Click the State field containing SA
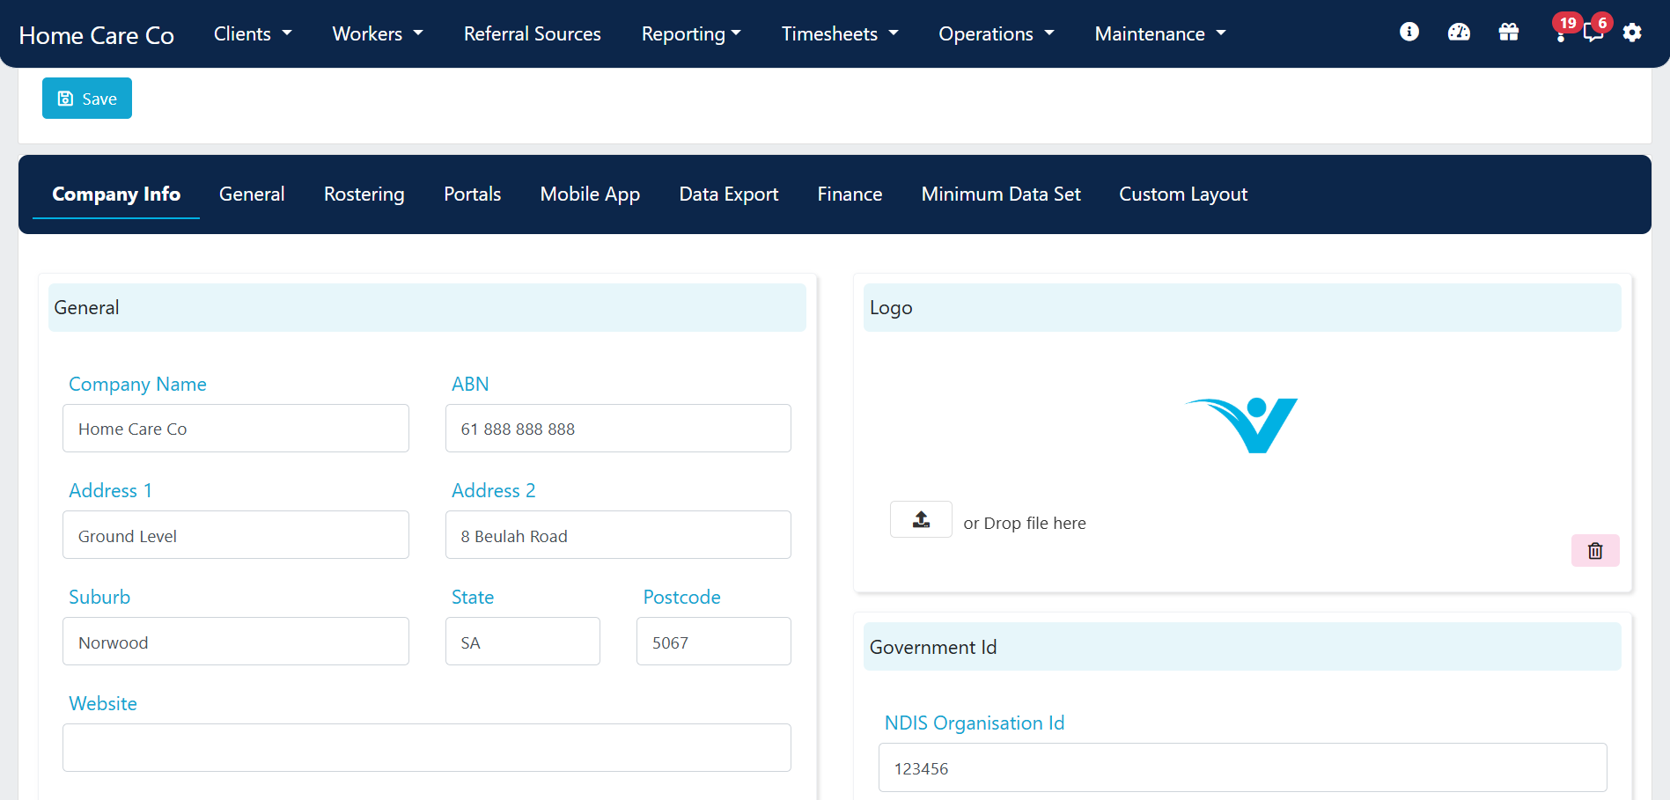Image resolution: width=1670 pixels, height=800 pixels. coord(523,642)
